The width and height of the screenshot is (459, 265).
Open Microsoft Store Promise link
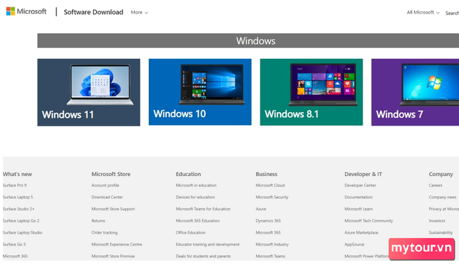113,256
